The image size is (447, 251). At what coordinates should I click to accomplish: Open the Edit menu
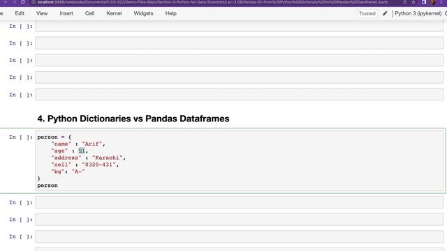pyautogui.click(x=20, y=13)
